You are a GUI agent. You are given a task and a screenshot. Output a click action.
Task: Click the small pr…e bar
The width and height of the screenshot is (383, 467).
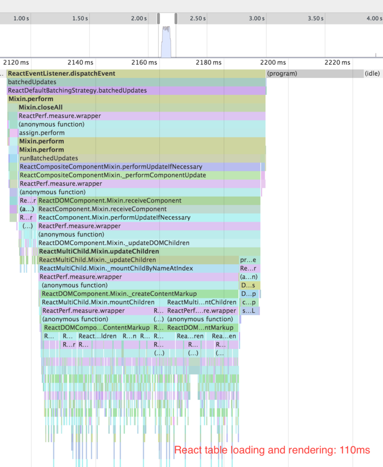[250, 260]
